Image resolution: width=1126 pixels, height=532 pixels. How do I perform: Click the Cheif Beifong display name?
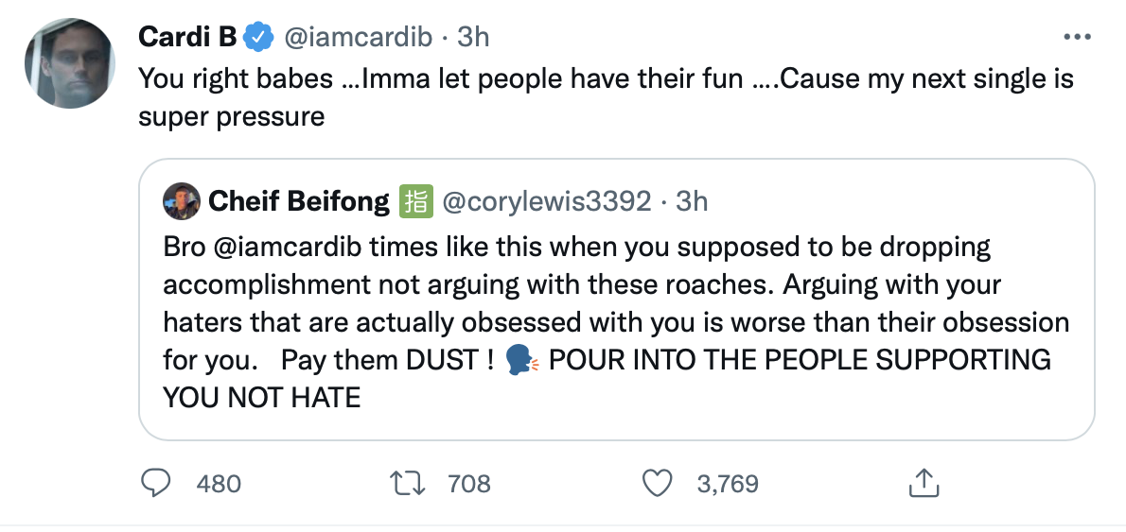[x=298, y=201]
